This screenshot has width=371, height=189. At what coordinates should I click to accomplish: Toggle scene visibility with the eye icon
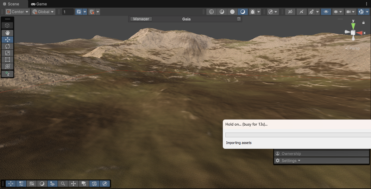326,12
